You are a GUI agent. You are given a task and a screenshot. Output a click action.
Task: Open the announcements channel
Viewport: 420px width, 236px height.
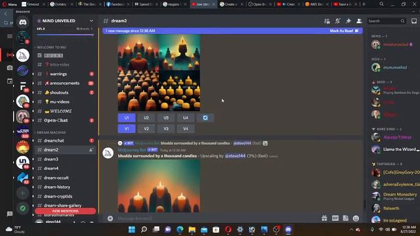(65, 83)
